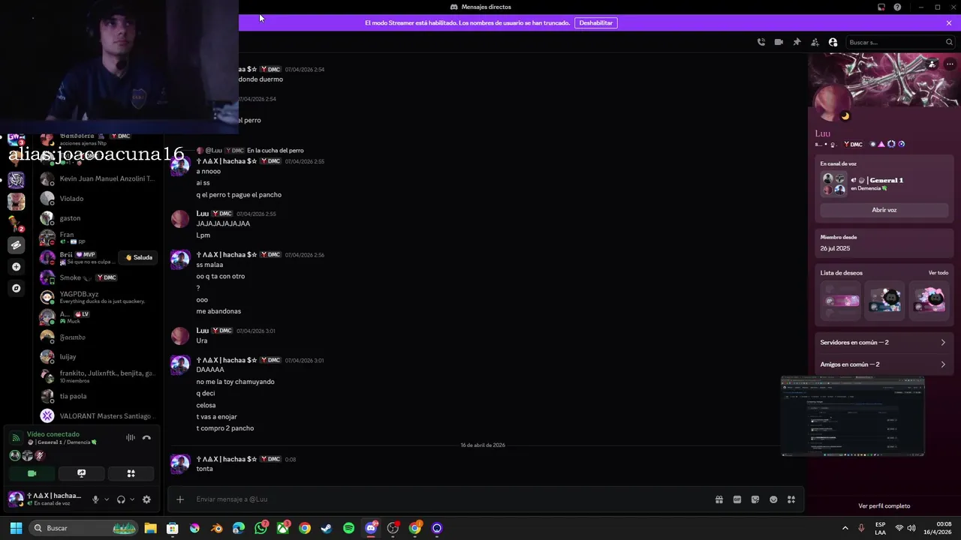The width and height of the screenshot is (961, 540).
Task: Open WhatsApp from the taskbar
Action: tap(261, 528)
